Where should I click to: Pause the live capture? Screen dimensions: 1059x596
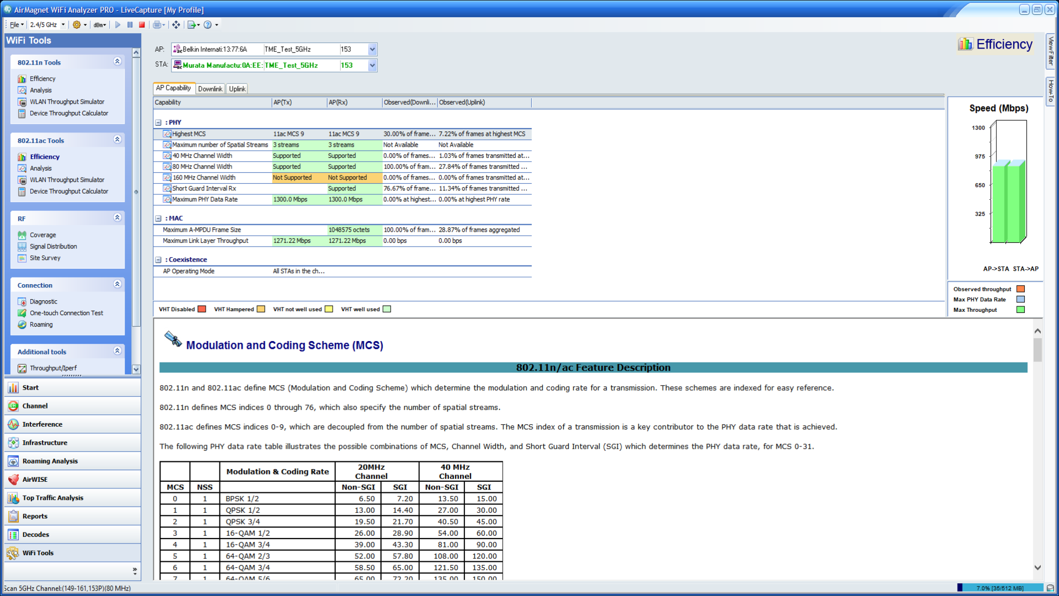point(130,25)
